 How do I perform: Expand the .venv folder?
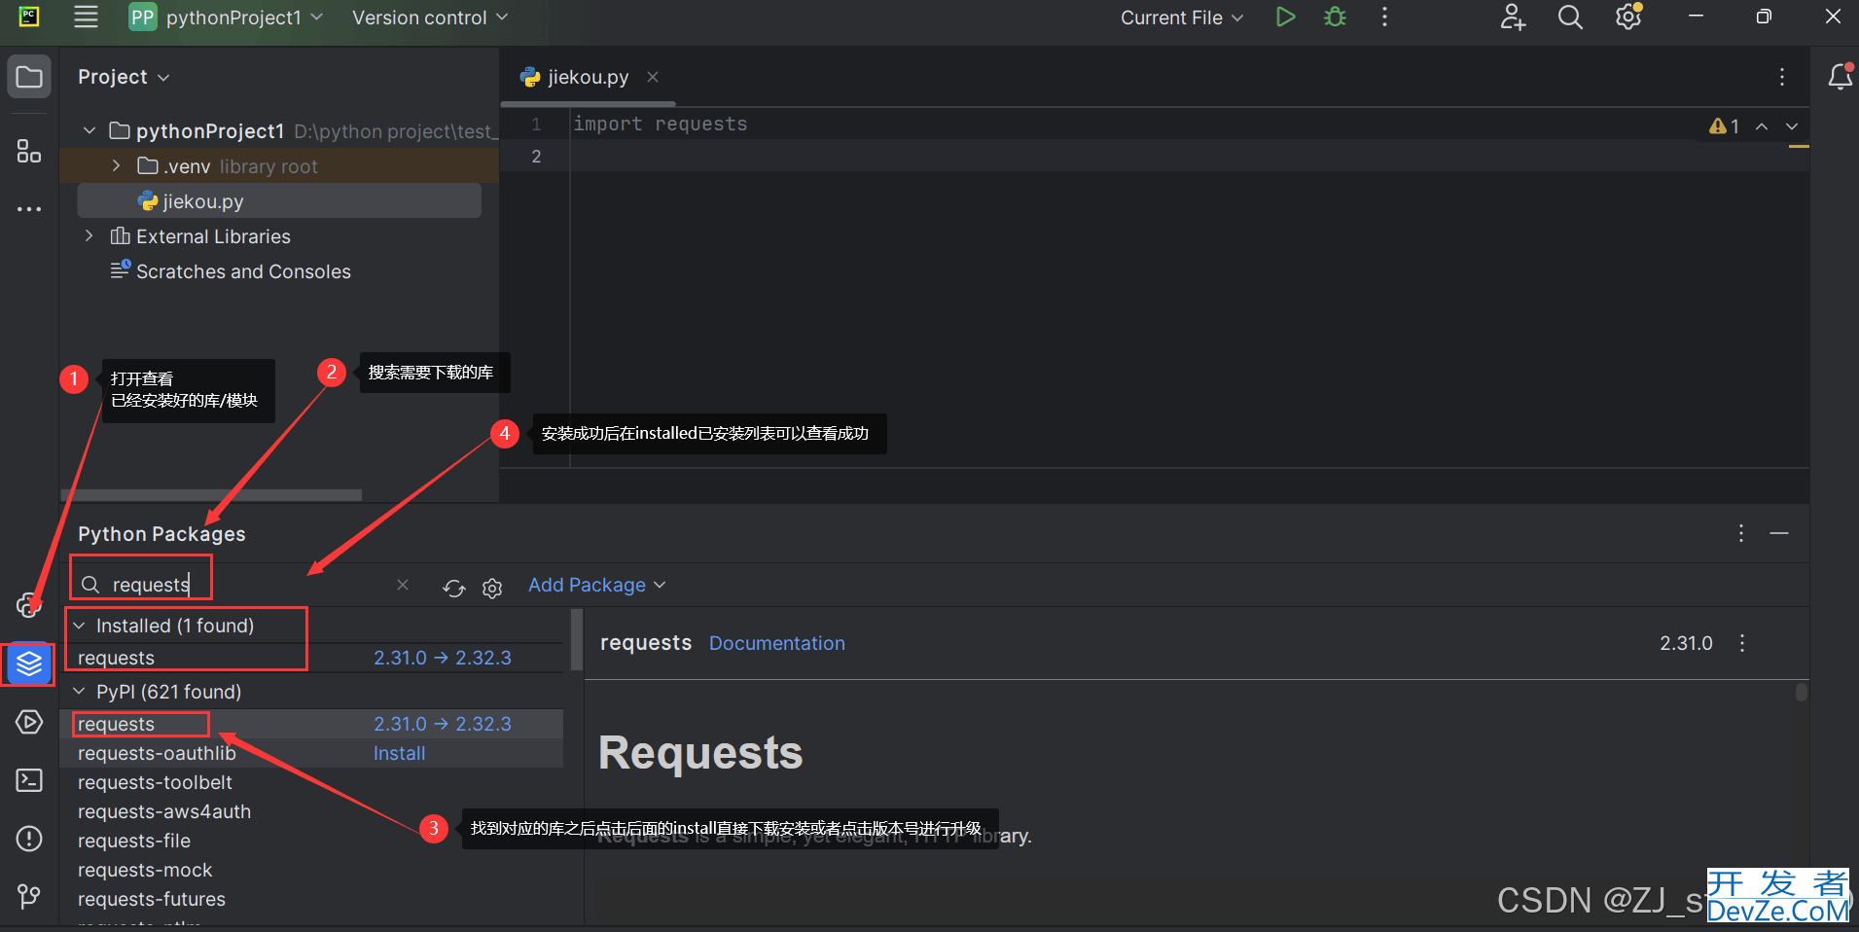coord(117,166)
